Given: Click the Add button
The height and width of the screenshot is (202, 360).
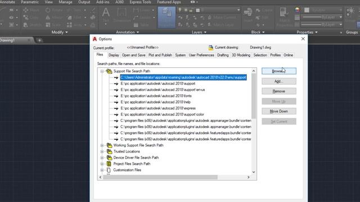Looking at the screenshot, I should [x=279, y=81].
